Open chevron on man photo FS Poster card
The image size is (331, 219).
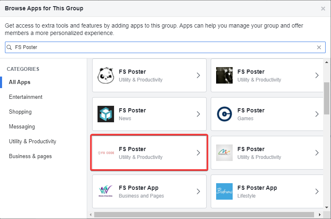317,75
